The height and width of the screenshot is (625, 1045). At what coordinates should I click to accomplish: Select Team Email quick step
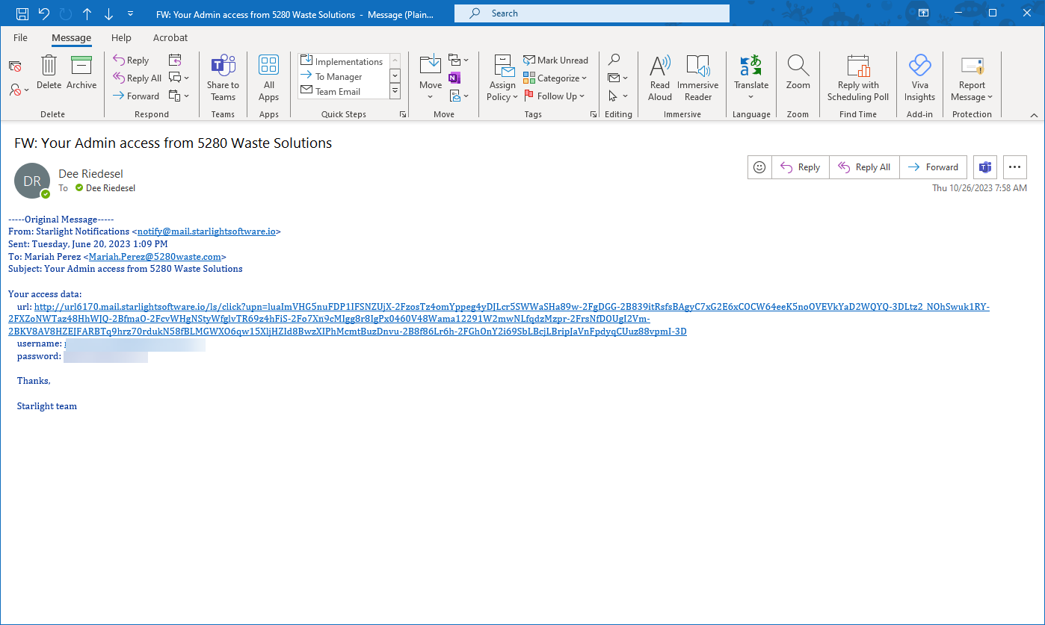click(342, 92)
